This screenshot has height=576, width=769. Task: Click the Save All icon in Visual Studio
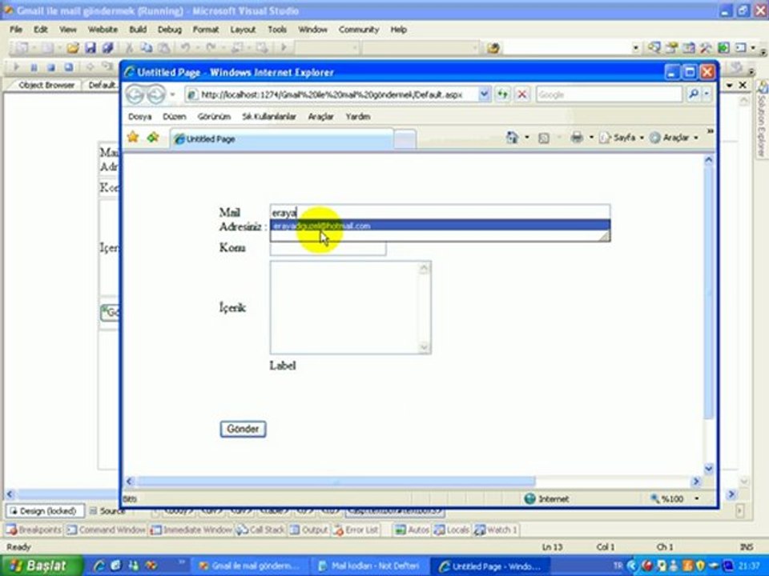tap(107, 47)
